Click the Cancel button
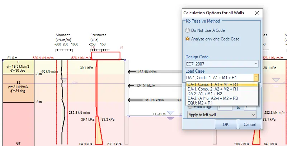The width and height of the screenshot is (287, 146). click(x=250, y=124)
